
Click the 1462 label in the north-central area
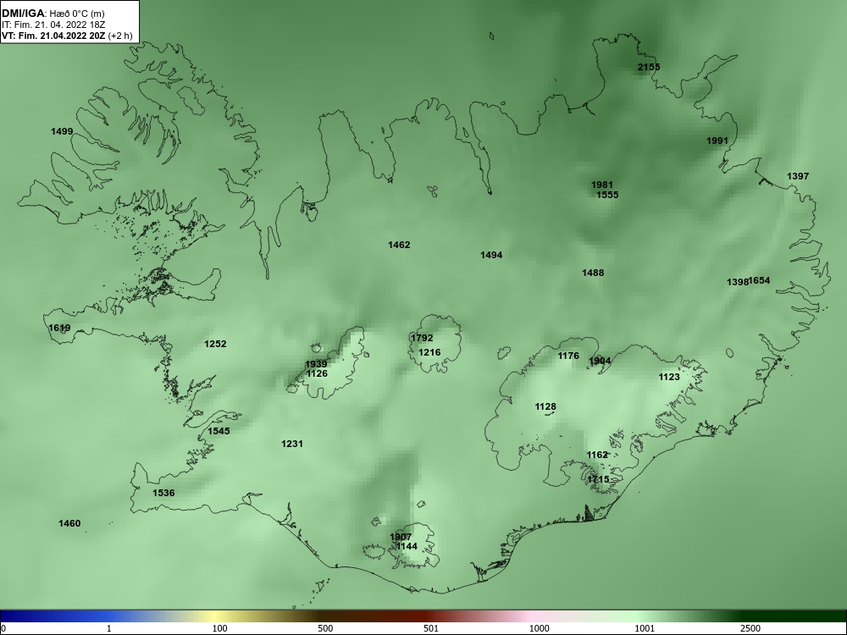pyautogui.click(x=399, y=245)
